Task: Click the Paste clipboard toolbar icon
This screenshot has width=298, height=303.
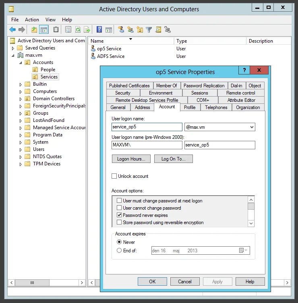Action: (56, 29)
